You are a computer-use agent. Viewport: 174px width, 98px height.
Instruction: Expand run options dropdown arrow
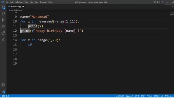coord(173,7)
